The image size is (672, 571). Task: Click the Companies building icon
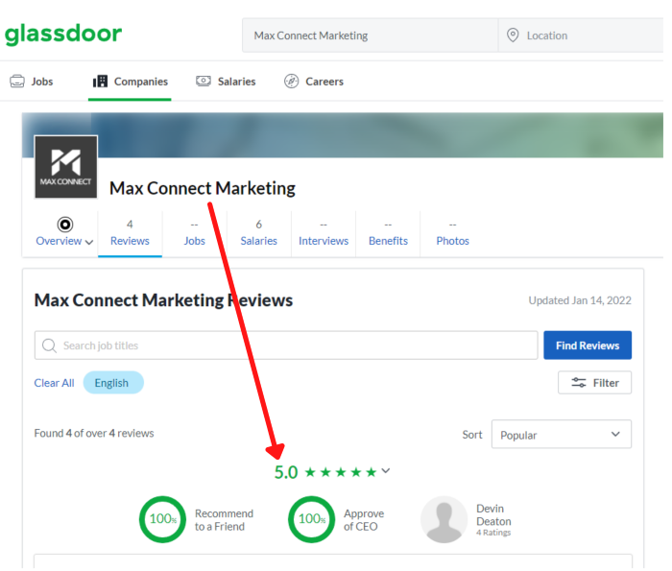[100, 82]
